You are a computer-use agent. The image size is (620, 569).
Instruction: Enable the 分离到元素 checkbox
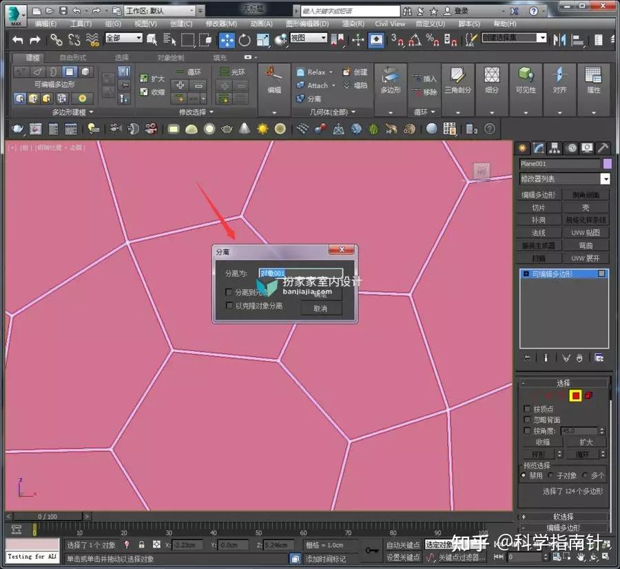click(229, 293)
